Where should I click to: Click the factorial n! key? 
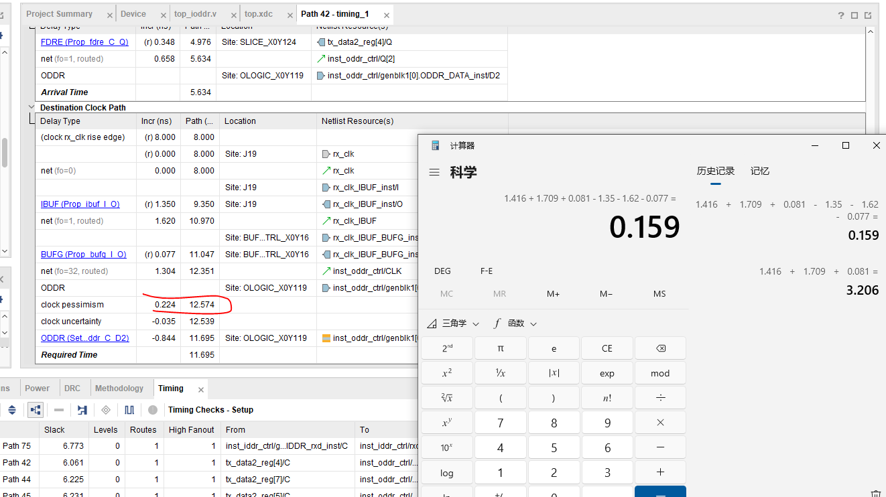607,398
